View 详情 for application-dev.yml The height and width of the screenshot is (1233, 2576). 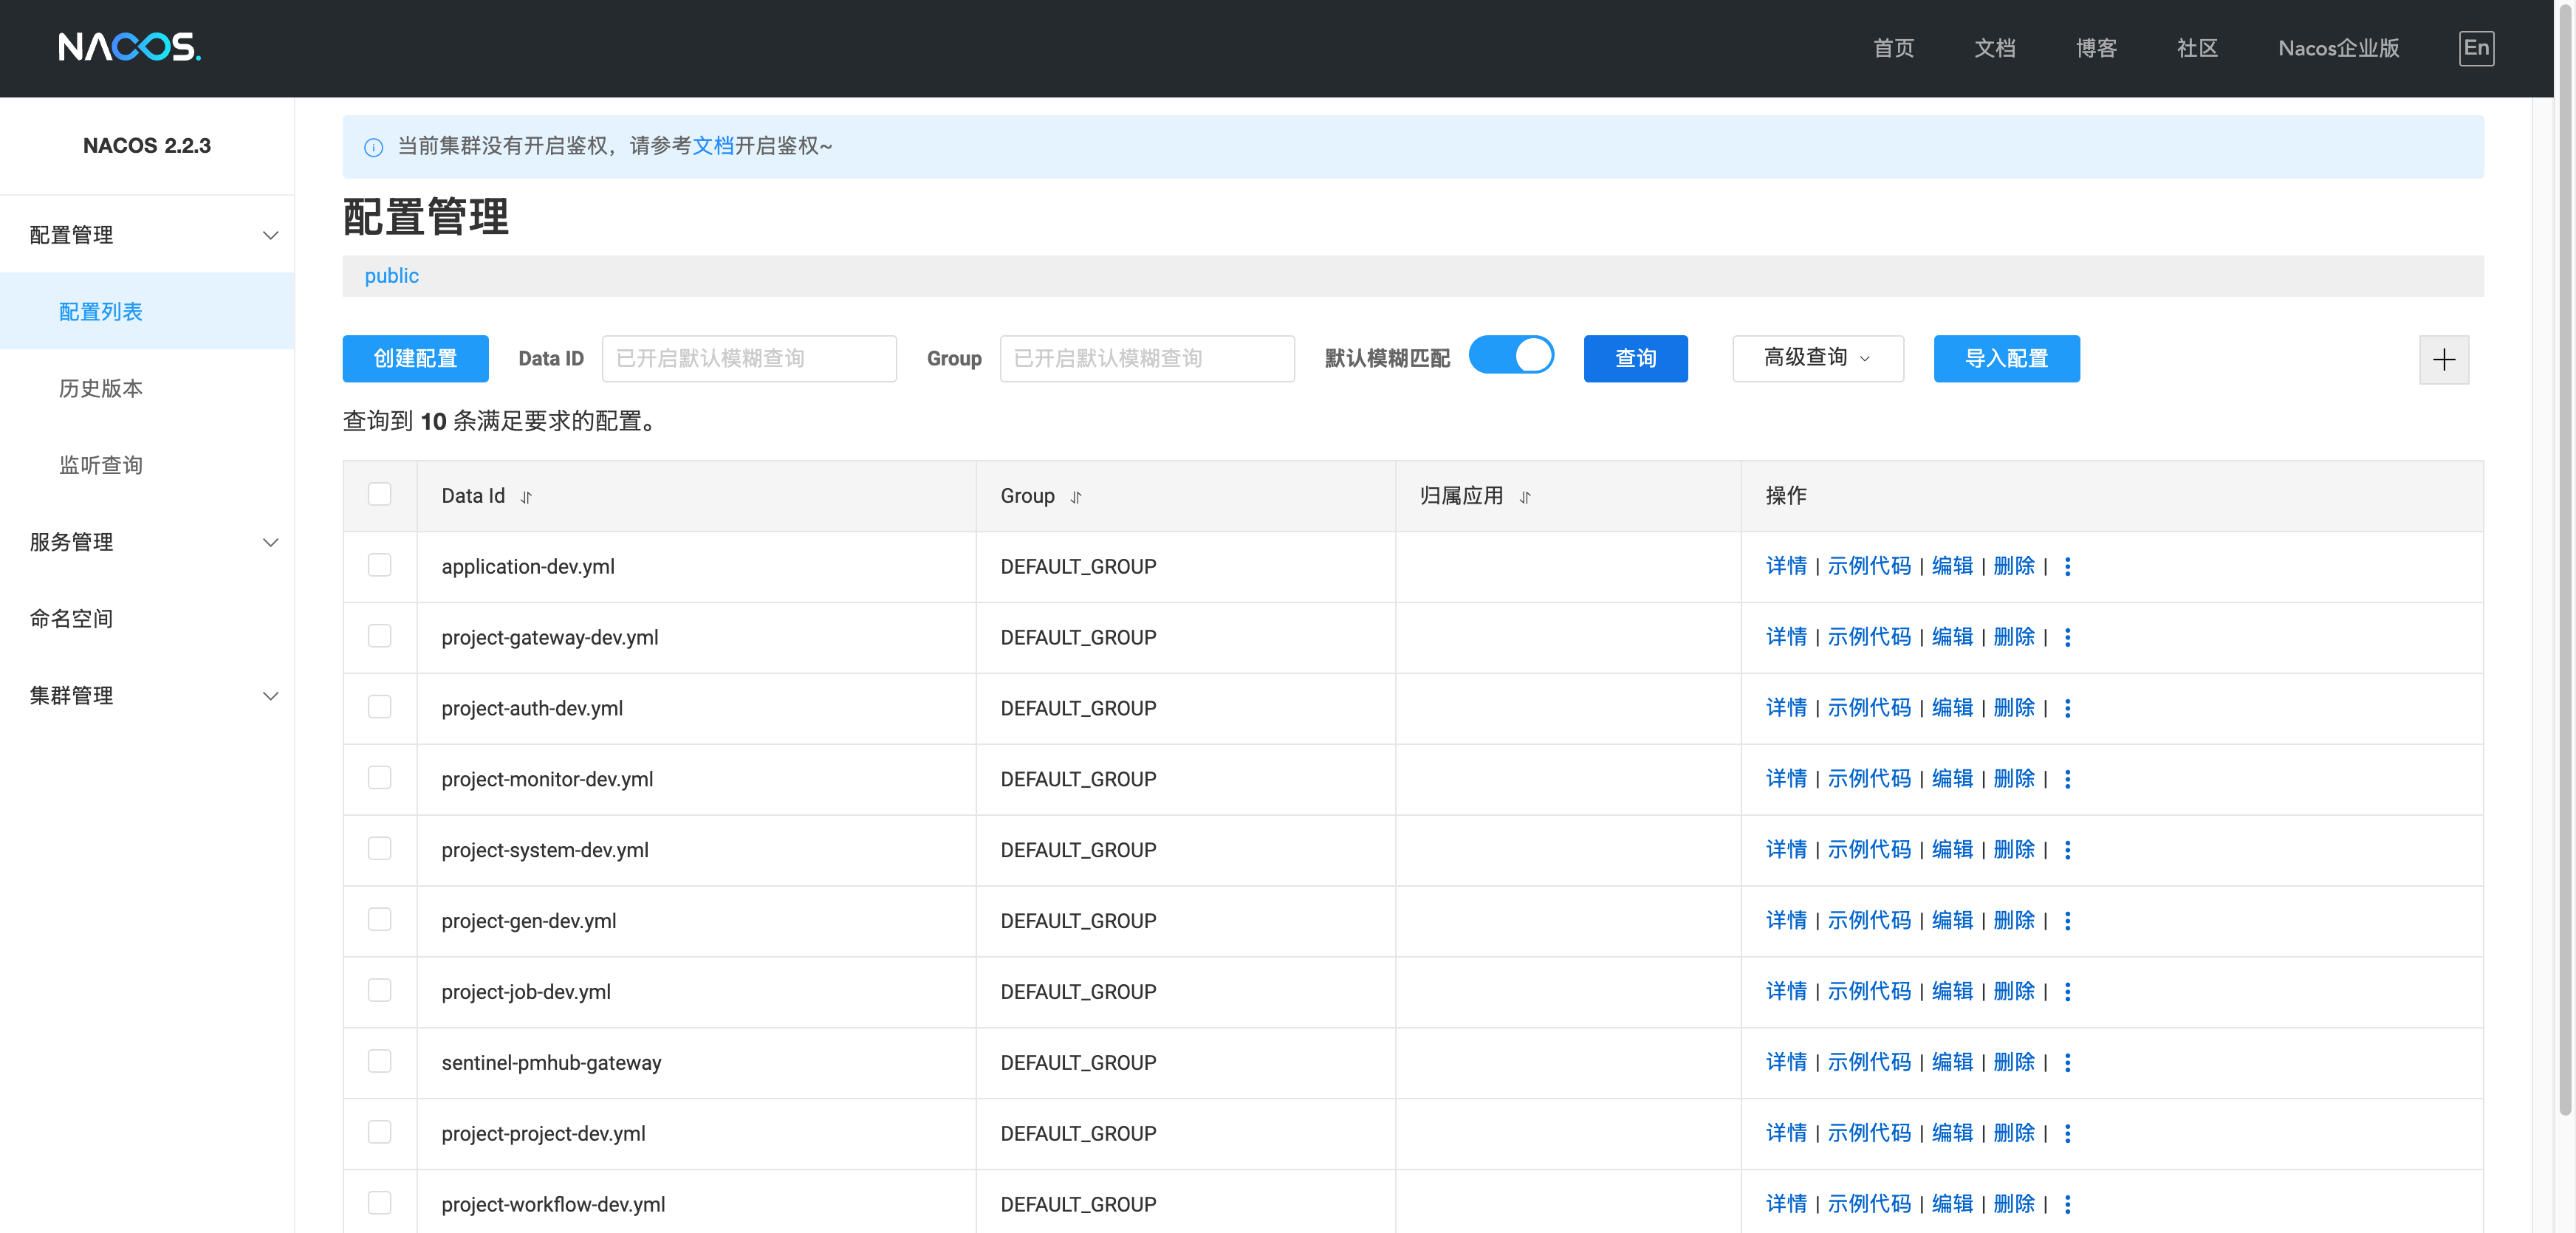(1786, 566)
